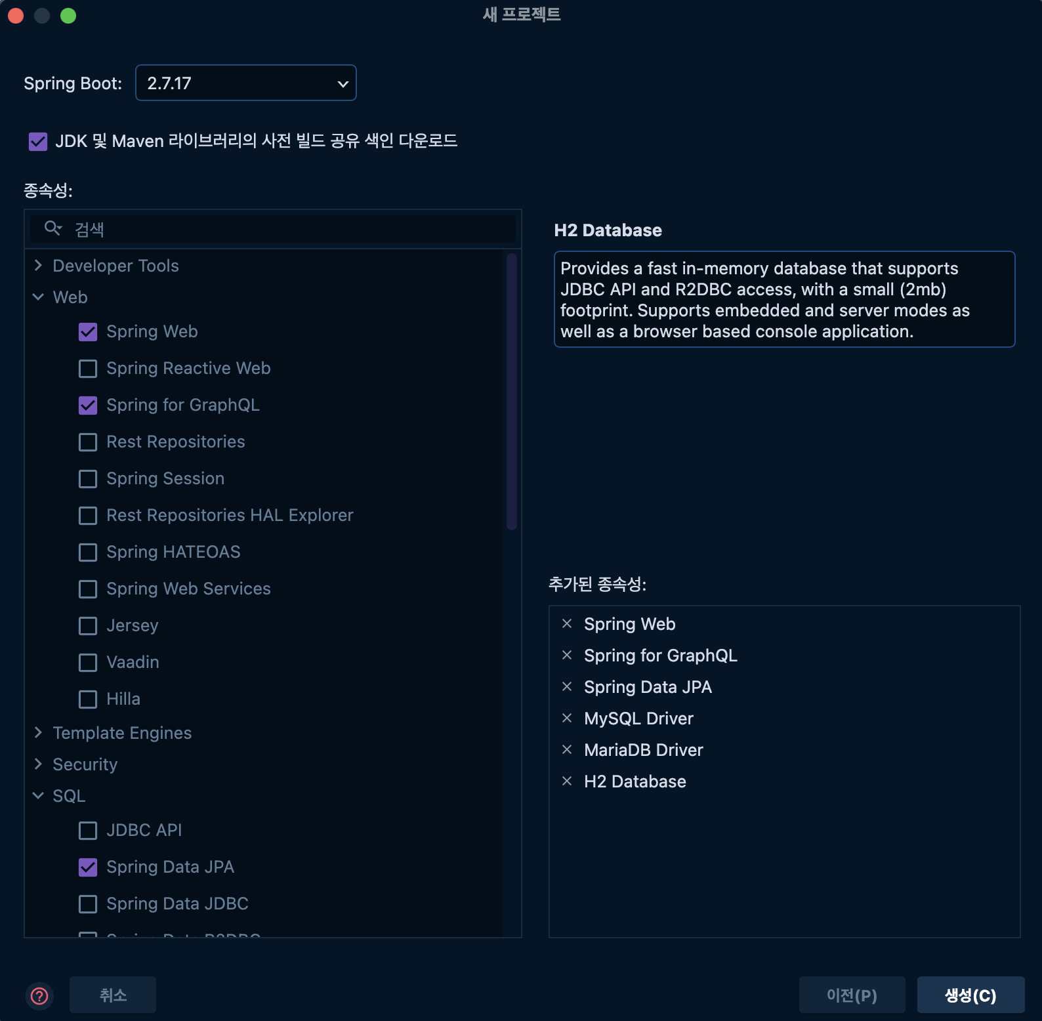The image size is (1042, 1021).
Task: Click the Template Engines tree label
Action: pos(122,733)
